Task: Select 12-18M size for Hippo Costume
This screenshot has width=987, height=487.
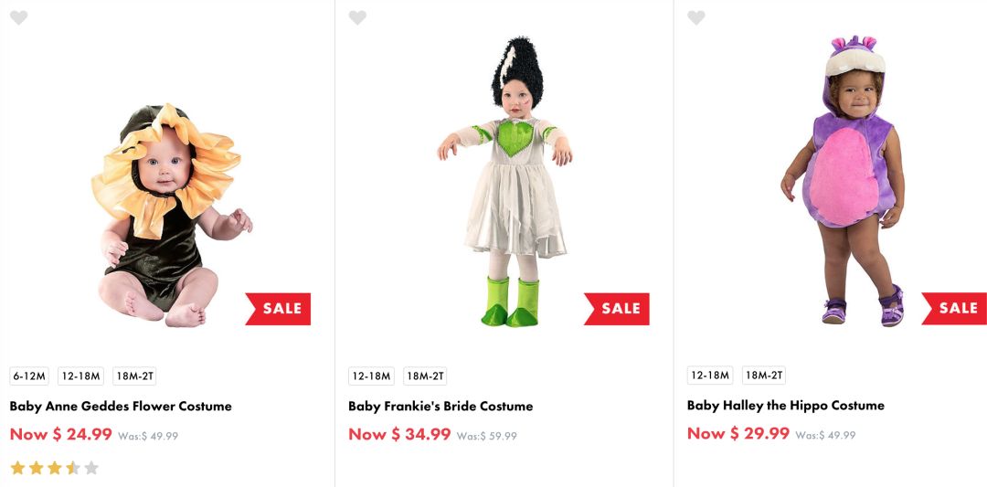Action: (709, 376)
